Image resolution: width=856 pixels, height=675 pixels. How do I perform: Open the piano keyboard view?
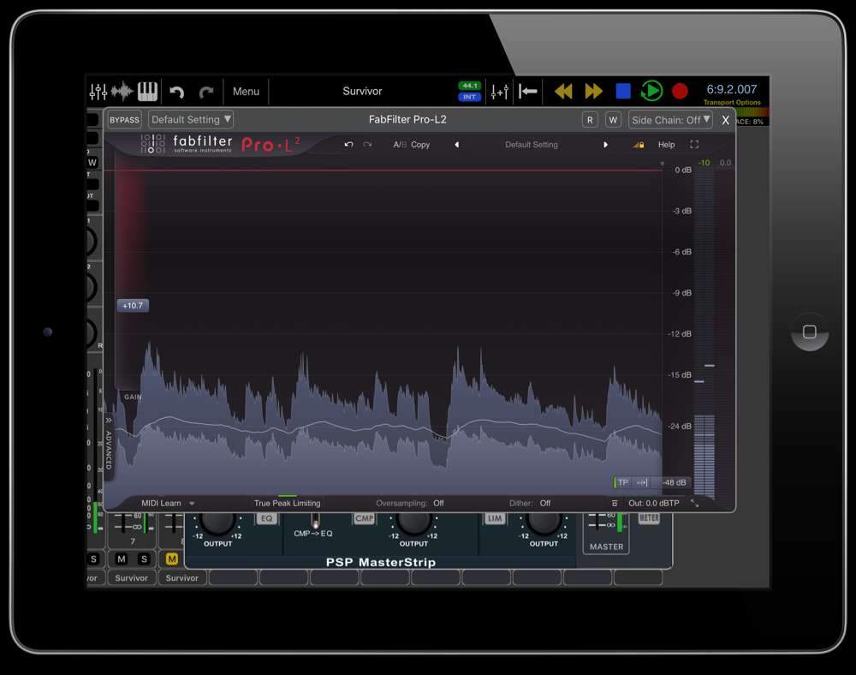pyautogui.click(x=147, y=92)
